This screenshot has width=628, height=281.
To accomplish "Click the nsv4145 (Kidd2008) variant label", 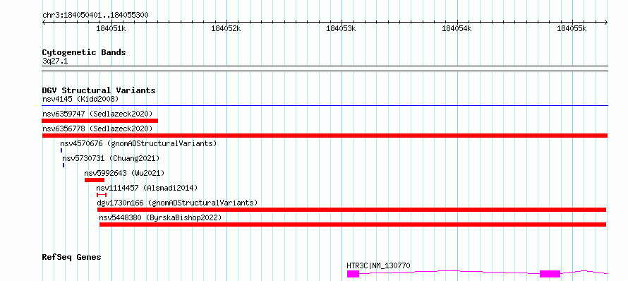I will click(80, 99).
